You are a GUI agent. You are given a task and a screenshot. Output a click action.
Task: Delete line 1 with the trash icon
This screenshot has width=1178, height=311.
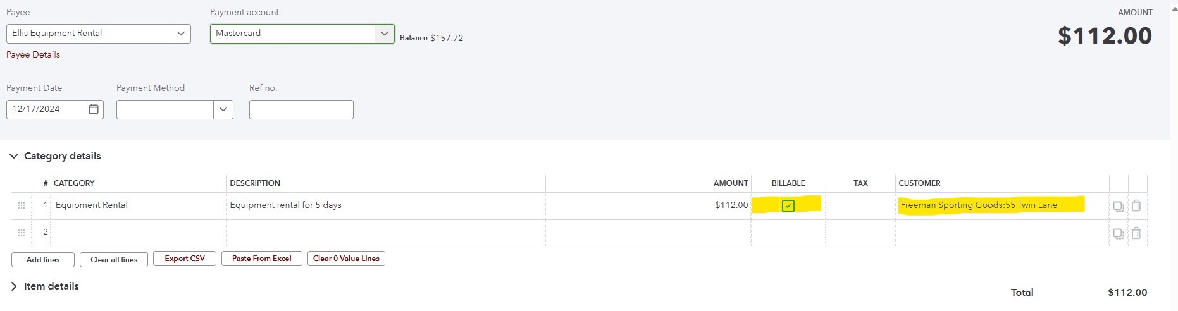coord(1136,205)
